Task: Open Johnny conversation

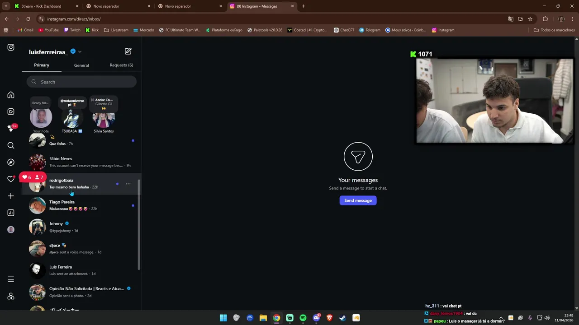Action: point(81,227)
